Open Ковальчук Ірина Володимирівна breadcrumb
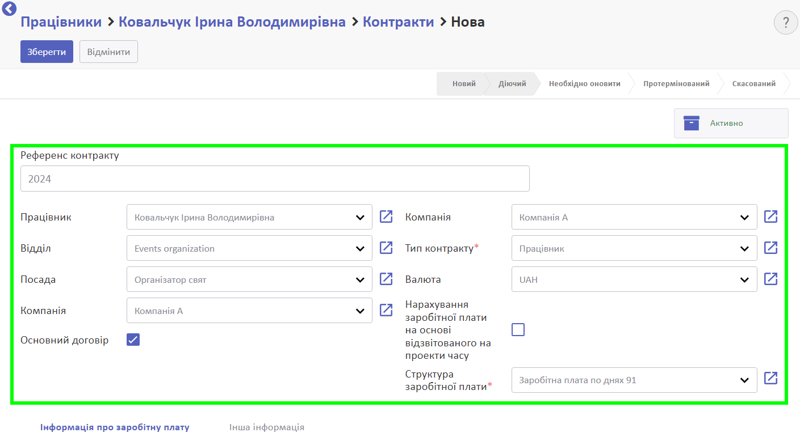Screen dimensions: 800x441 tap(232, 22)
